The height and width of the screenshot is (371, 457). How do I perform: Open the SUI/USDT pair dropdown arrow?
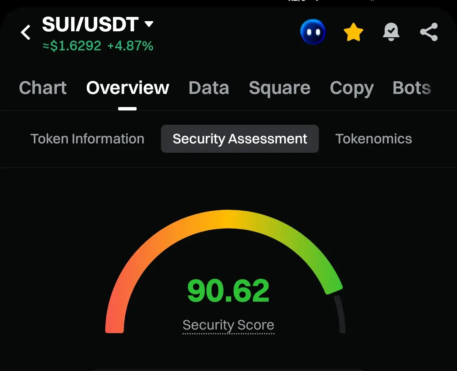tap(149, 24)
